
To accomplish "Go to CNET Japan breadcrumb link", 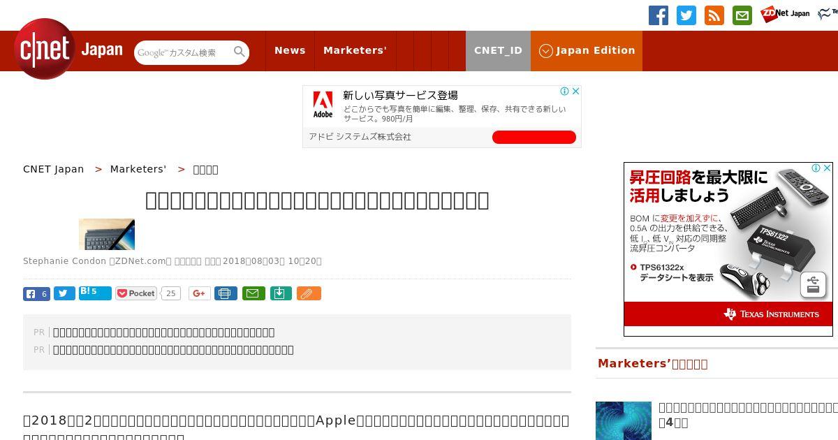I will pos(53,169).
